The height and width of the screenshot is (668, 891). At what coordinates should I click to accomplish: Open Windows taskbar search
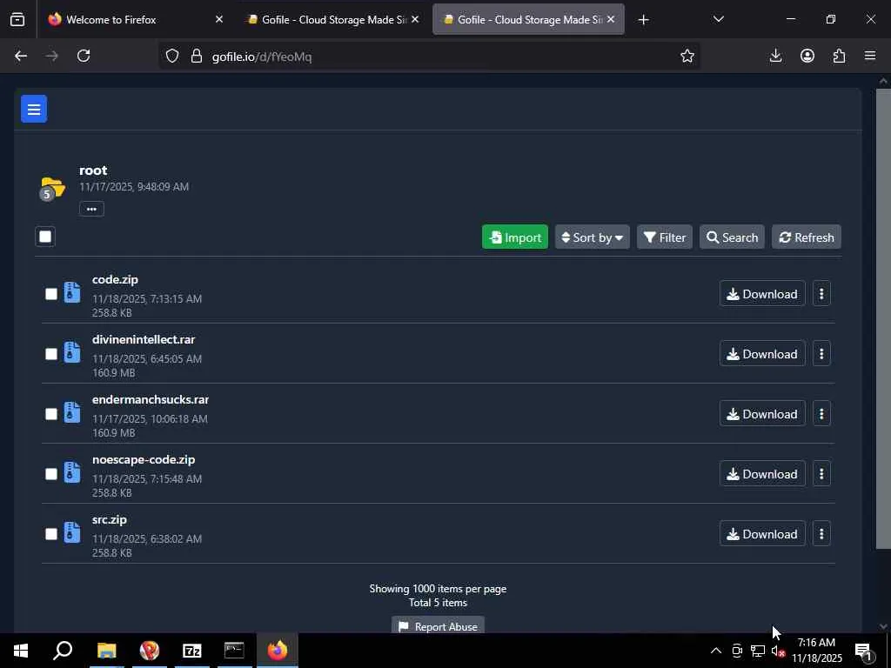(x=63, y=651)
